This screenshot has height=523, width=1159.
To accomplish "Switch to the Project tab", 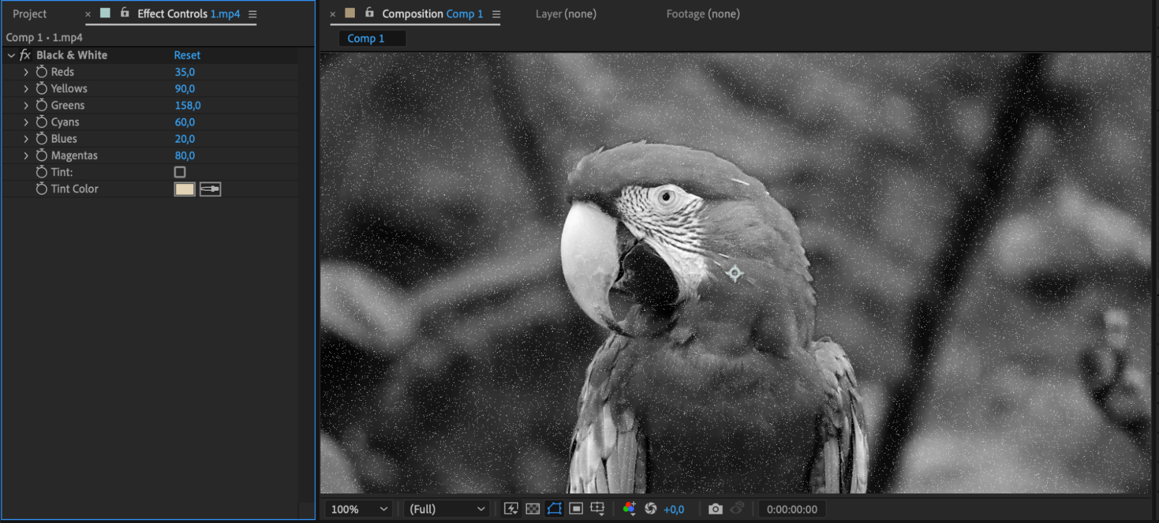I will pos(30,14).
